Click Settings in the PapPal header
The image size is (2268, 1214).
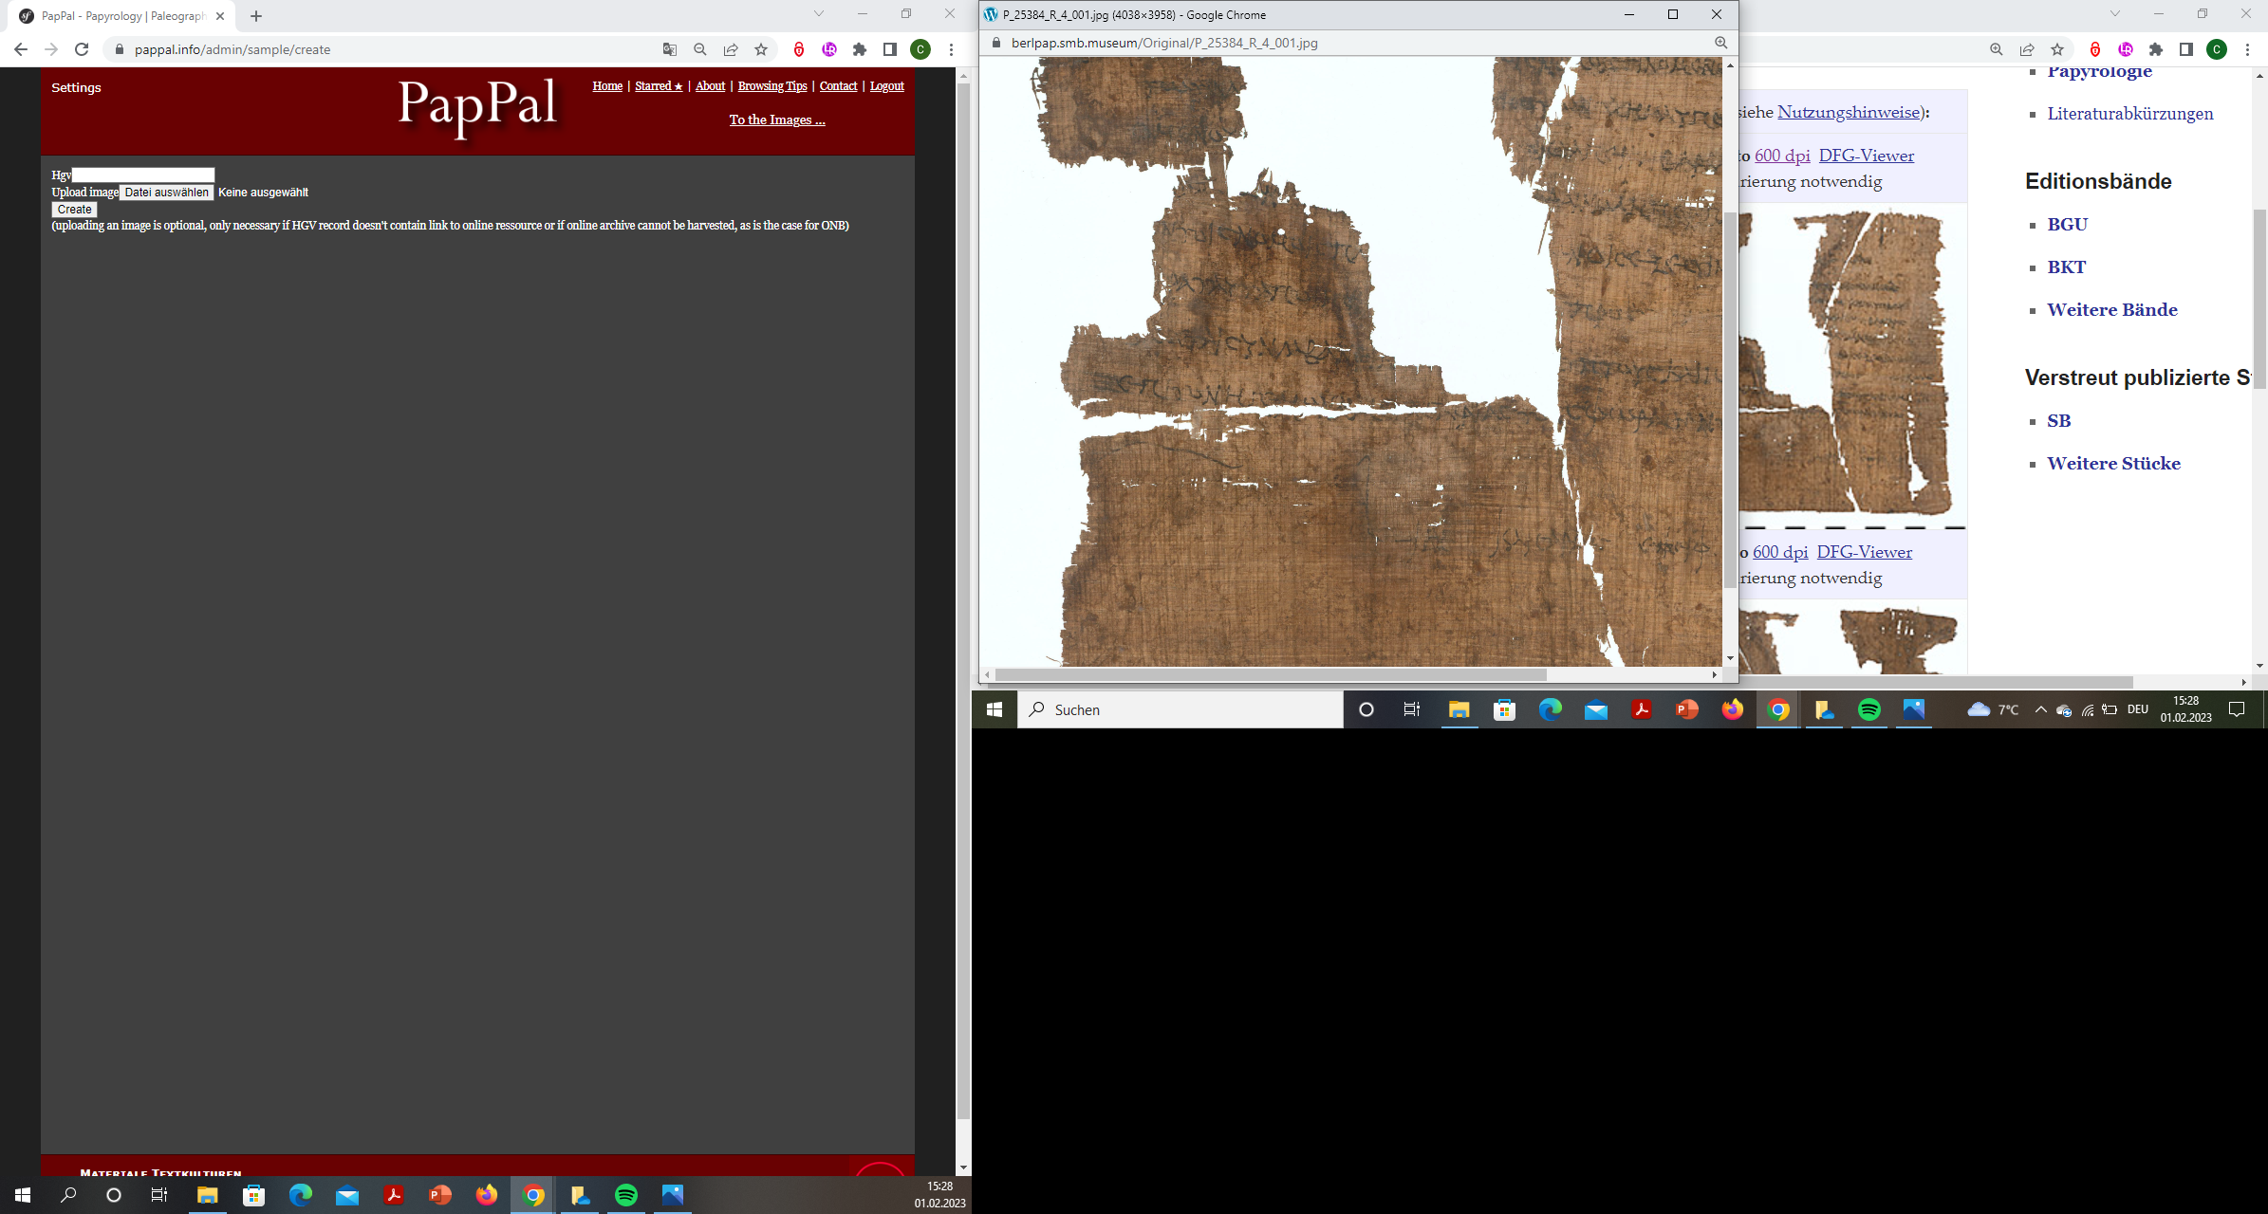(76, 87)
